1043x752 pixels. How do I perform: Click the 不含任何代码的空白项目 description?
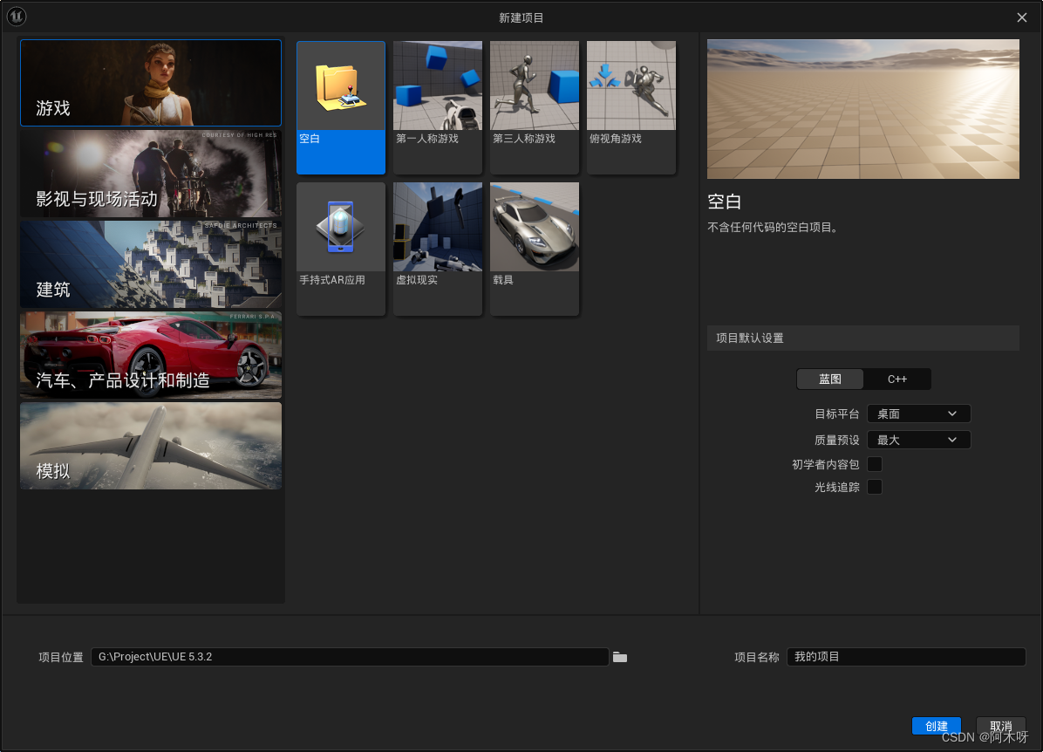coord(773,228)
